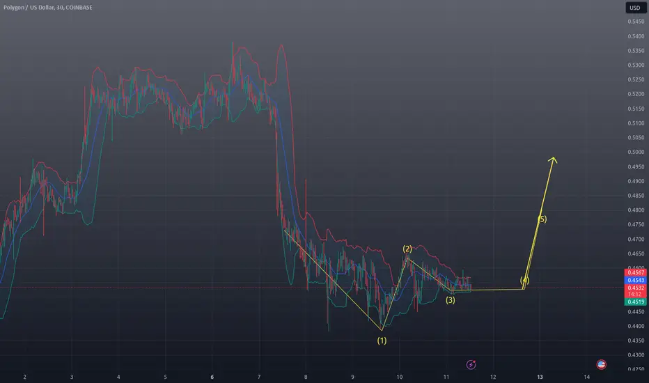The width and height of the screenshot is (649, 383).
Task: Click the 0.4300 price axis label
Action: 636,355
